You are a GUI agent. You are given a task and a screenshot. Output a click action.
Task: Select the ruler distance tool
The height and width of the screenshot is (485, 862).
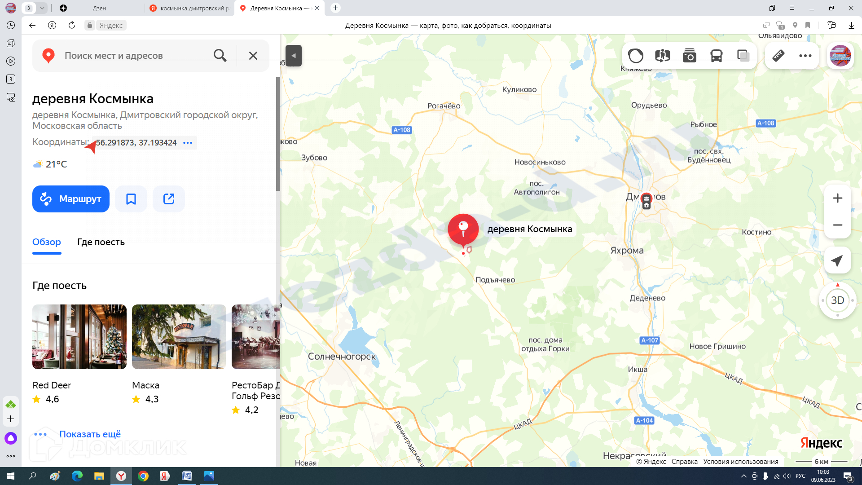click(x=778, y=56)
